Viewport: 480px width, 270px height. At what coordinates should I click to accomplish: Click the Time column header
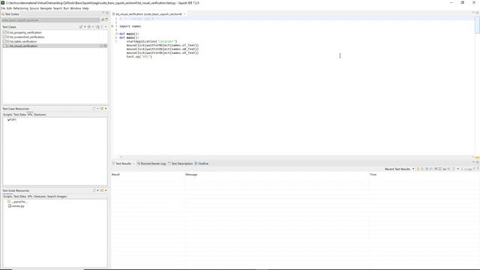(x=373, y=175)
